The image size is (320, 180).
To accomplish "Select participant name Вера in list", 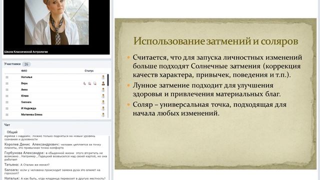I will [x=24, y=83].
